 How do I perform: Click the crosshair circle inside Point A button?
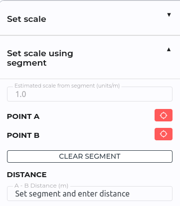click(x=164, y=115)
